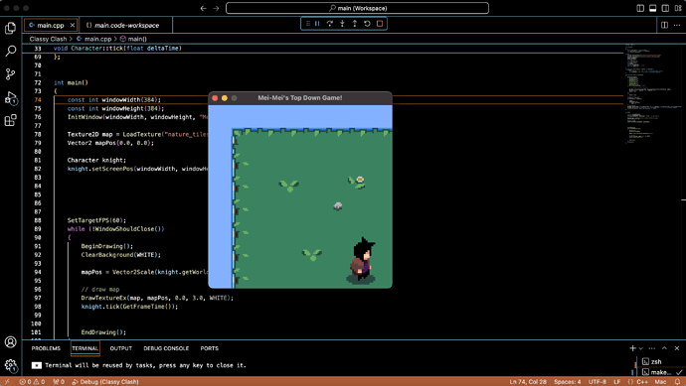Image resolution: width=686 pixels, height=386 pixels.
Task: Click the EndDrawing() code line
Action: 103,332
